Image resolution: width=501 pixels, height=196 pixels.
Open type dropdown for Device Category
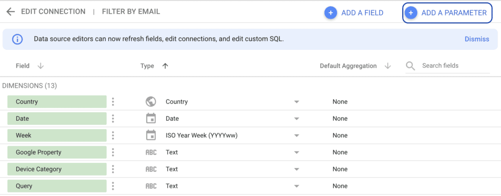296,170
